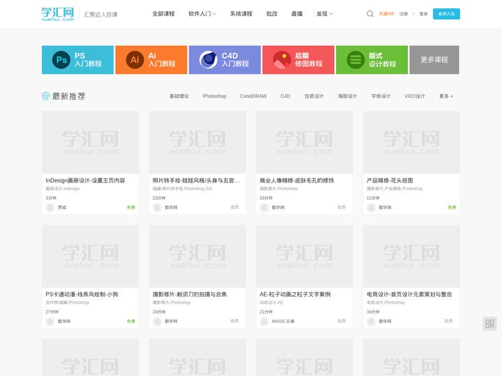Click the avatar icon on PS卡通动漫 card

coord(50,322)
